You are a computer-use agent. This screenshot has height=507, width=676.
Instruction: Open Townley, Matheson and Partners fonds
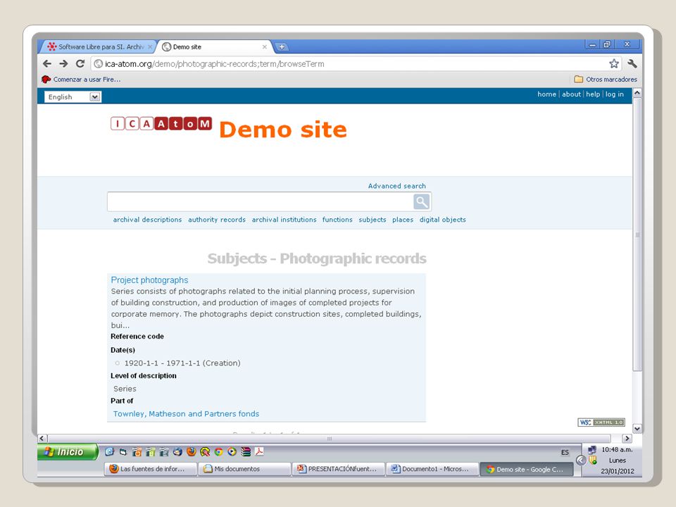tap(186, 413)
